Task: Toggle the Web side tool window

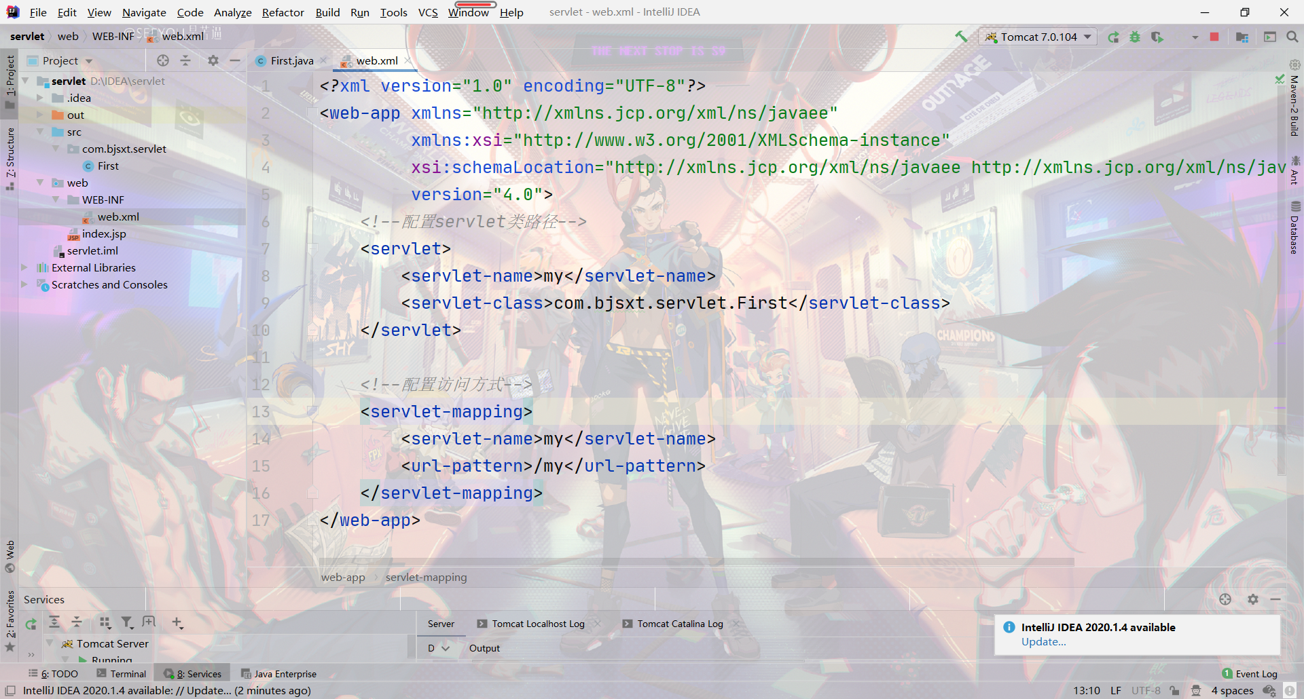Action: [10, 556]
